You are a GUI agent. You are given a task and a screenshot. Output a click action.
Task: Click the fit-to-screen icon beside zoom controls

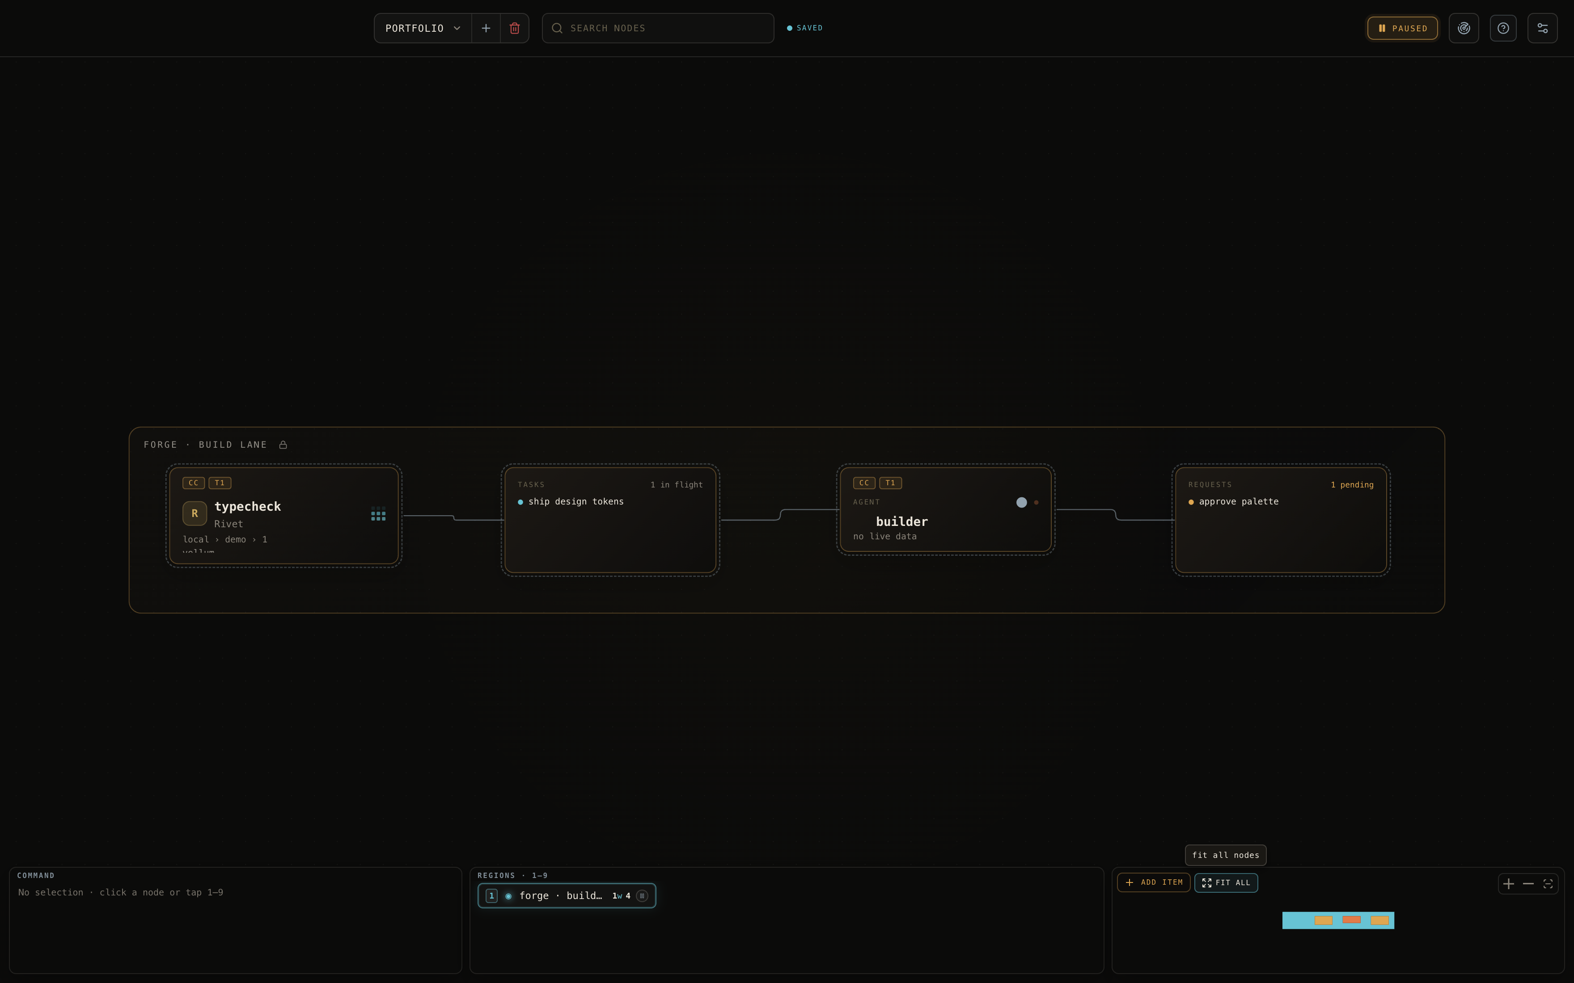[1548, 883]
